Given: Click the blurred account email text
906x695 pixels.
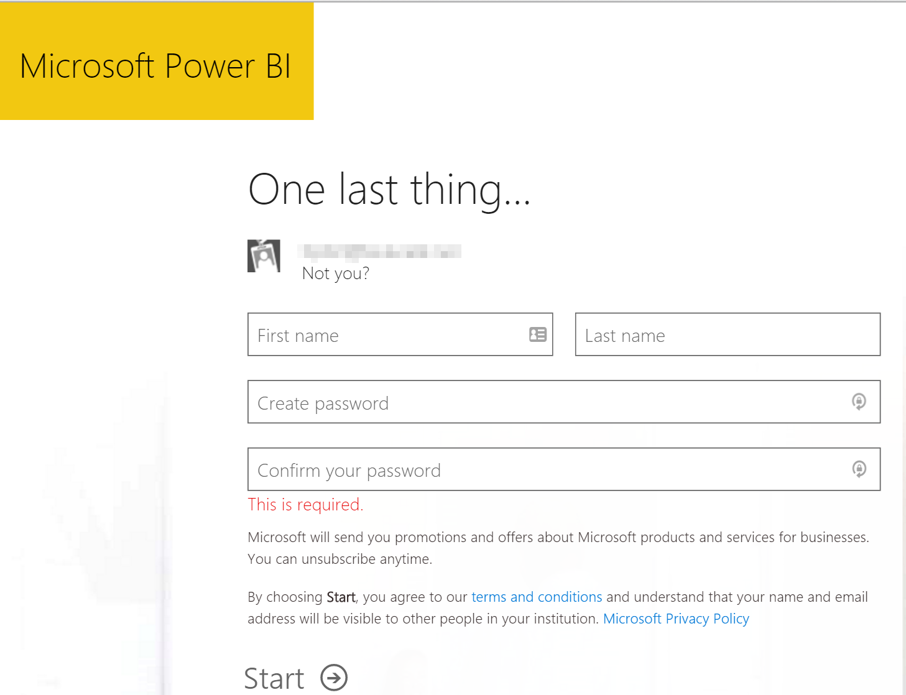Looking at the screenshot, I should tap(379, 251).
